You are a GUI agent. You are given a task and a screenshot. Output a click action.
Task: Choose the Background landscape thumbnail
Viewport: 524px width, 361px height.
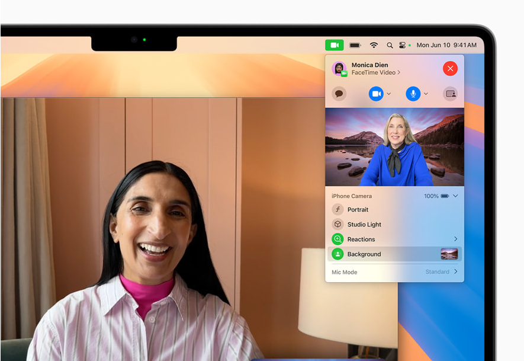click(x=449, y=254)
